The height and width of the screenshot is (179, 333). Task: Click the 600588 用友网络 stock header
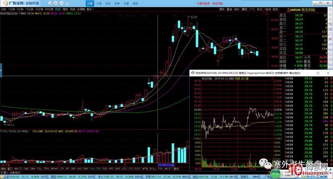coord(302,10)
